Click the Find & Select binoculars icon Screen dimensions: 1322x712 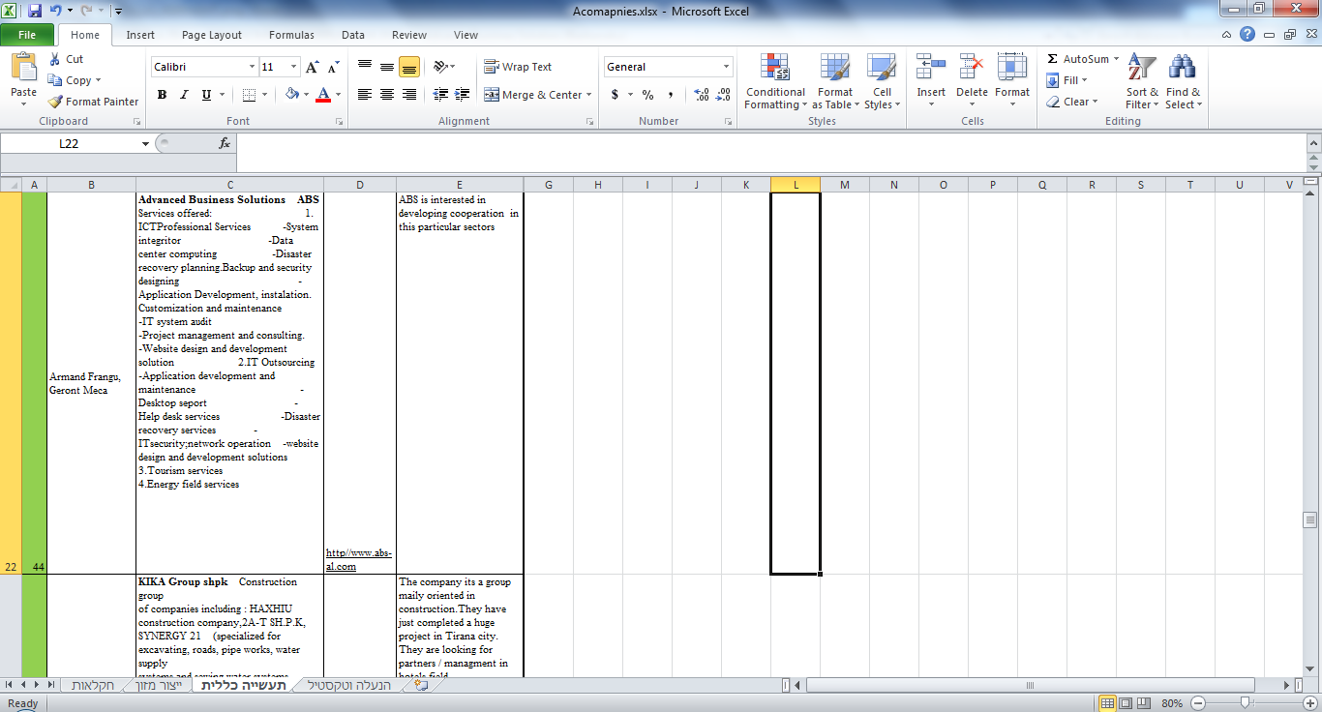(x=1182, y=68)
